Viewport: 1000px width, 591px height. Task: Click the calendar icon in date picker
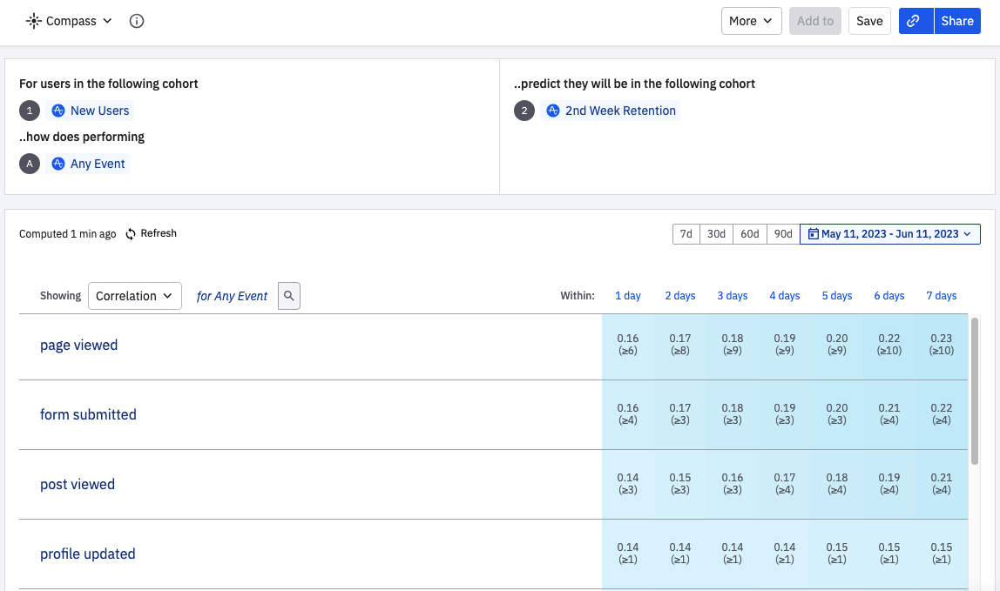[x=813, y=234]
